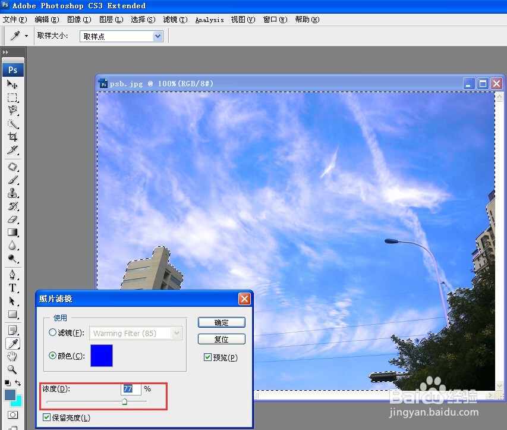This screenshot has height=430, width=507.
Task: Disable the 保留亮度 option
Action: tap(46, 418)
